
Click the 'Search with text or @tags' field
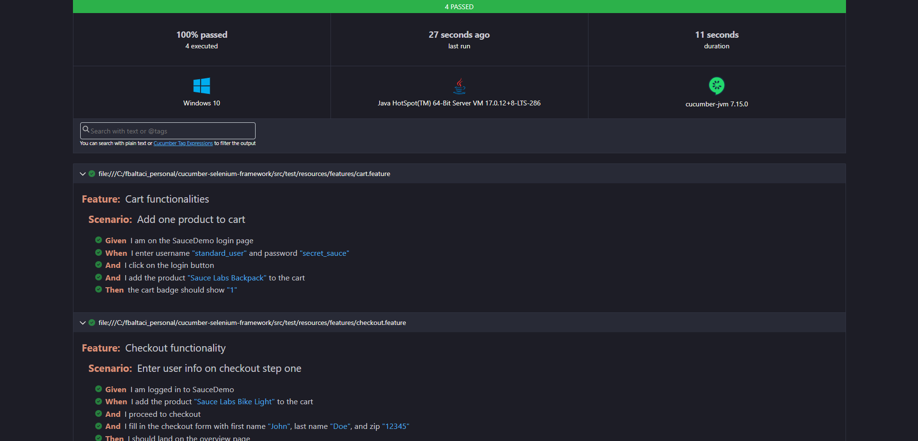pos(168,131)
